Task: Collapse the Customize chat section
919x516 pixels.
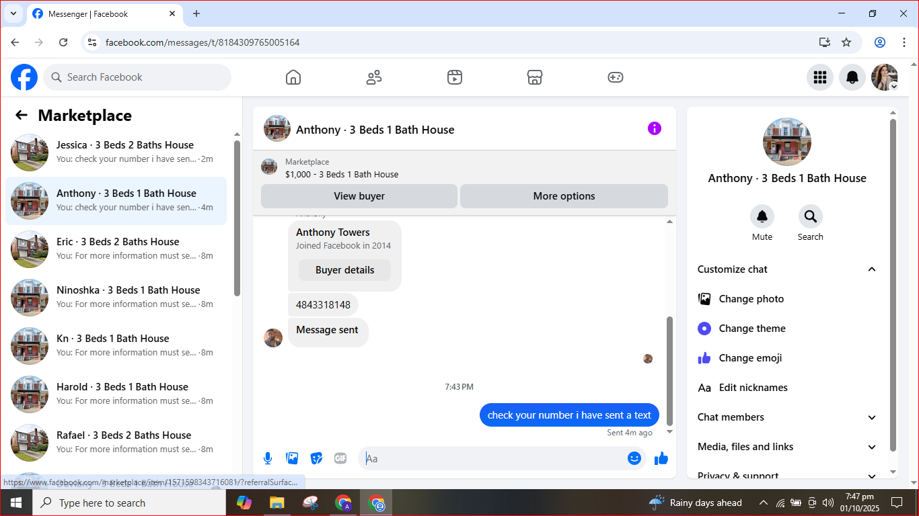Action: (x=787, y=269)
